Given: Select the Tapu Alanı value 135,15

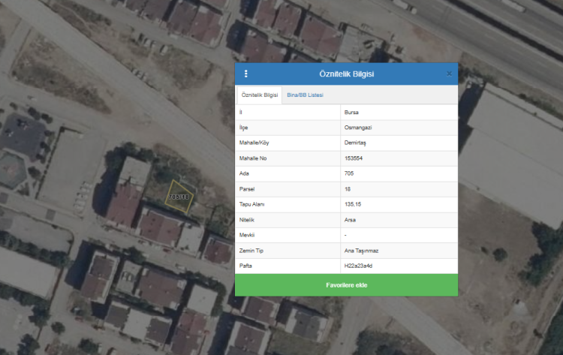Looking at the screenshot, I should [x=352, y=204].
